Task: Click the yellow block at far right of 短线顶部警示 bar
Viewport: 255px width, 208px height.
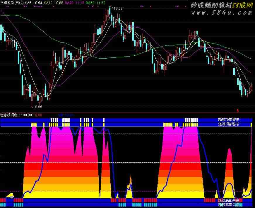Action: click(x=251, y=125)
